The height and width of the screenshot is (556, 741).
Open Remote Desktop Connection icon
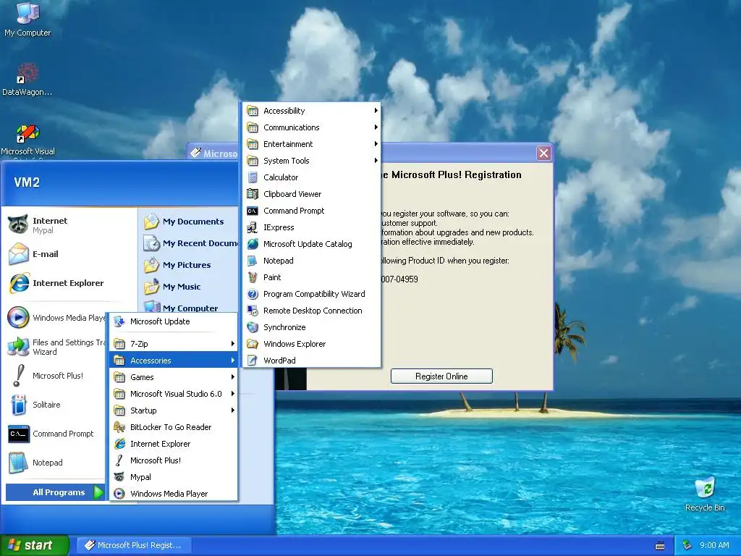point(253,311)
